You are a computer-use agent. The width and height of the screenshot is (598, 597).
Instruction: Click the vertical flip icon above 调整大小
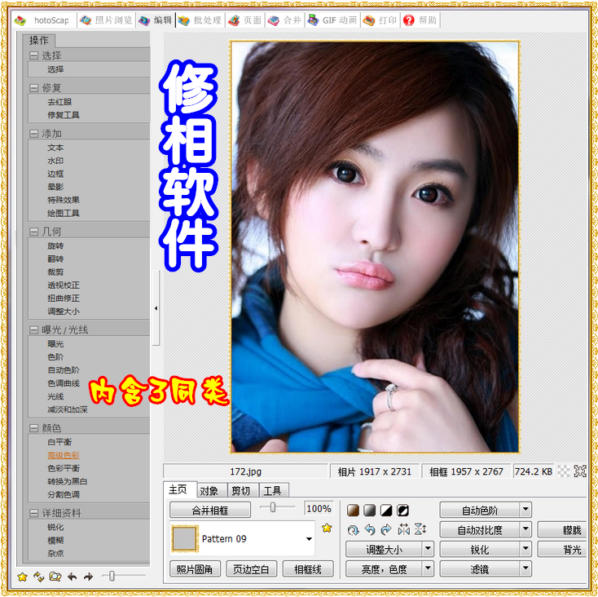click(x=420, y=529)
